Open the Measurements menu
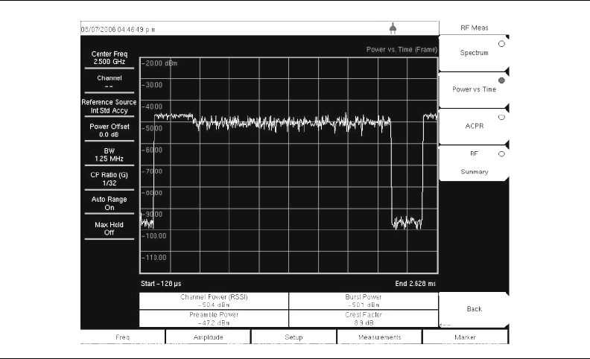This screenshot has width=590, height=359. pos(380,337)
